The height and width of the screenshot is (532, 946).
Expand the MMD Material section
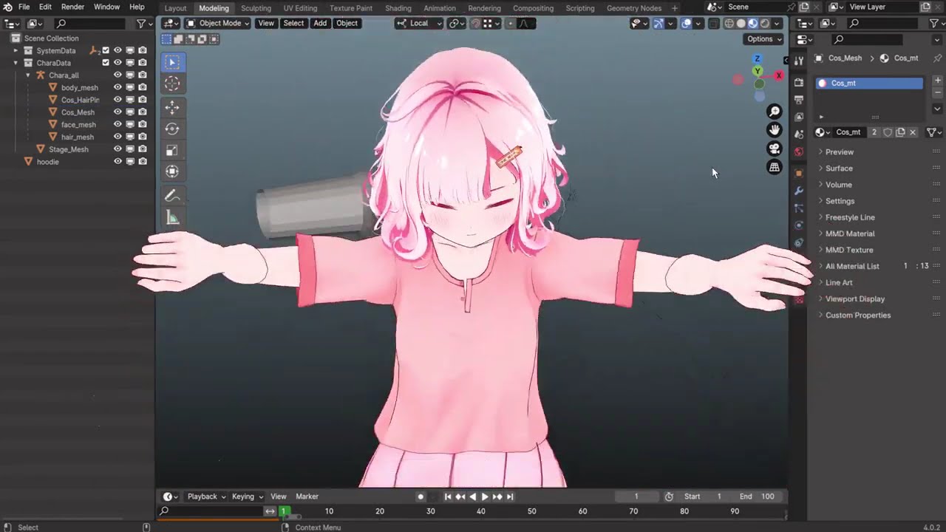point(849,233)
